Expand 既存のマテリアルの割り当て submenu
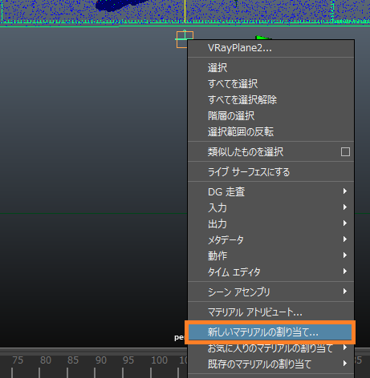 [270, 364]
